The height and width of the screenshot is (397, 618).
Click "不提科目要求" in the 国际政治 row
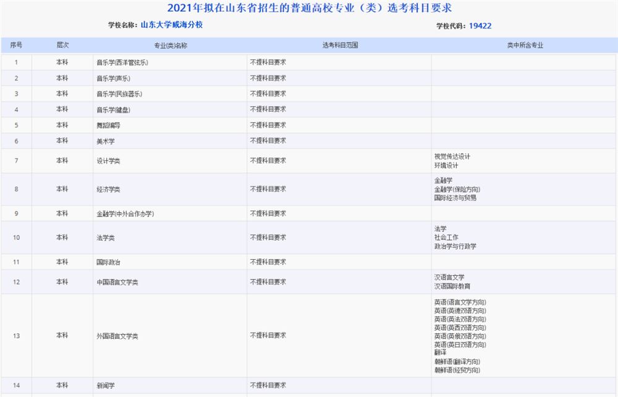[x=268, y=262]
